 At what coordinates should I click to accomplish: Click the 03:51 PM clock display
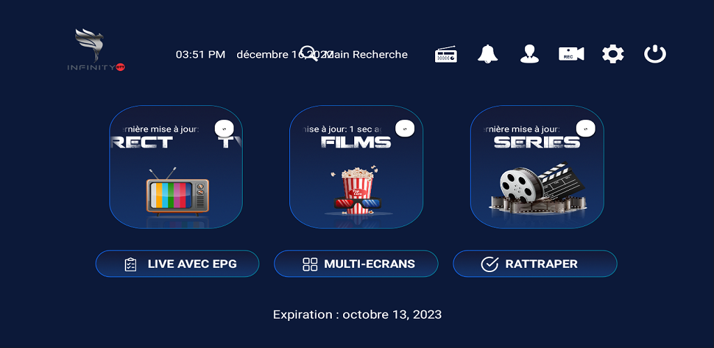[x=201, y=54]
